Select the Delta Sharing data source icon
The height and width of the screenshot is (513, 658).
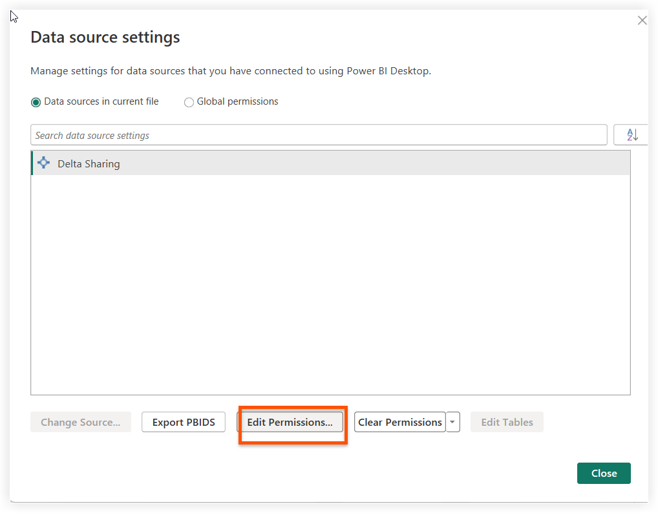43,163
